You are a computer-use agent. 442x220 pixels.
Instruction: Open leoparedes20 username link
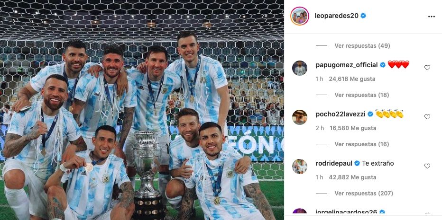[x=337, y=16]
